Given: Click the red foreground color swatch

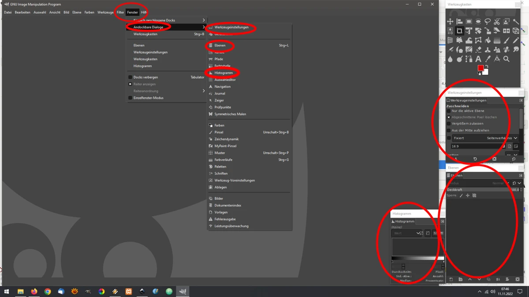Looking at the screenshot, I should 480,68.
